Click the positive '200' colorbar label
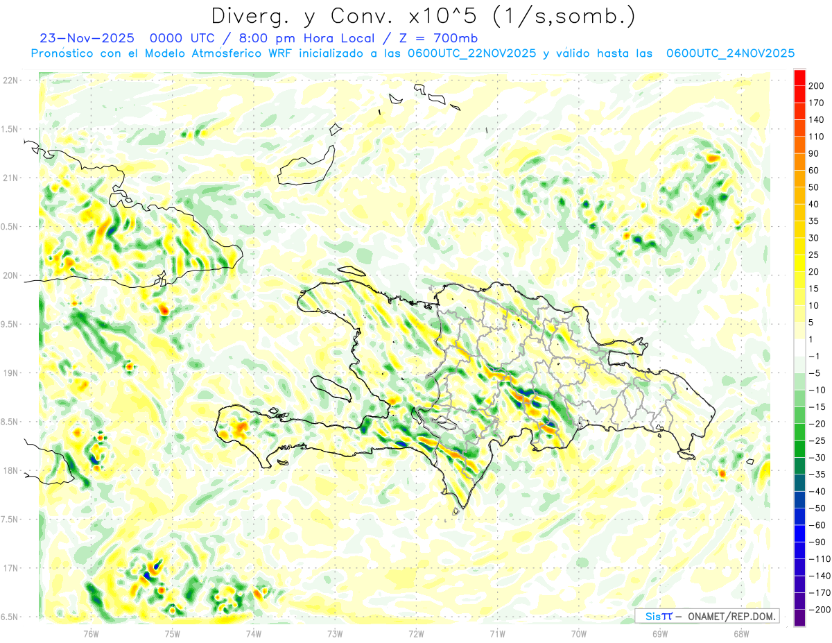The width and height of the screenshot is (832, 643). [x=816, y=86]
